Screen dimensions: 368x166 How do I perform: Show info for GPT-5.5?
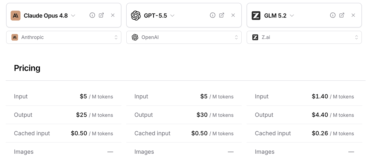point(213,15)
